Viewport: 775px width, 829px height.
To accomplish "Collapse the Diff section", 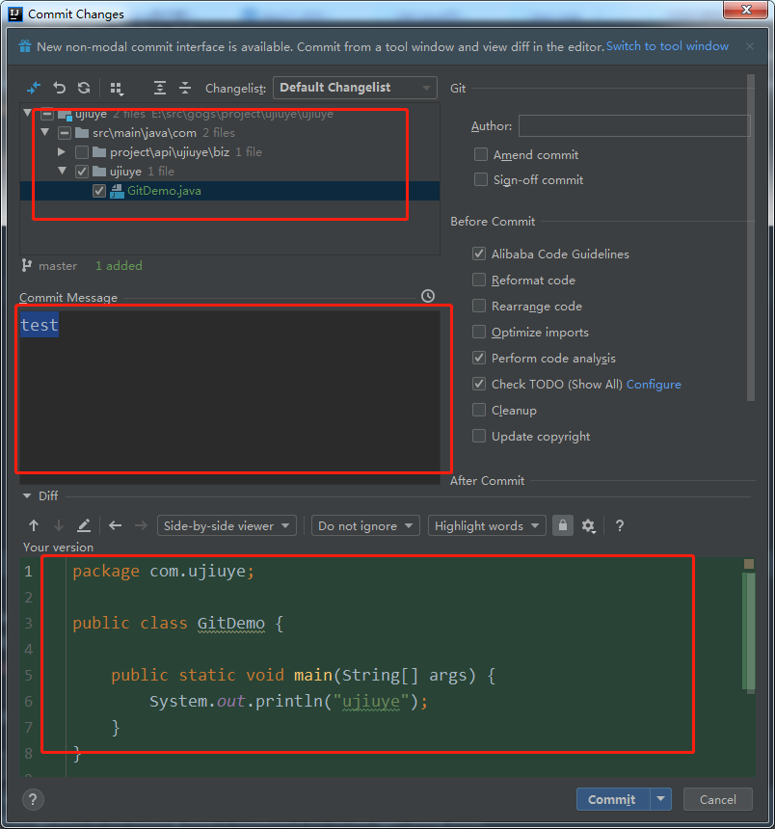I will (x=27, y=495).
